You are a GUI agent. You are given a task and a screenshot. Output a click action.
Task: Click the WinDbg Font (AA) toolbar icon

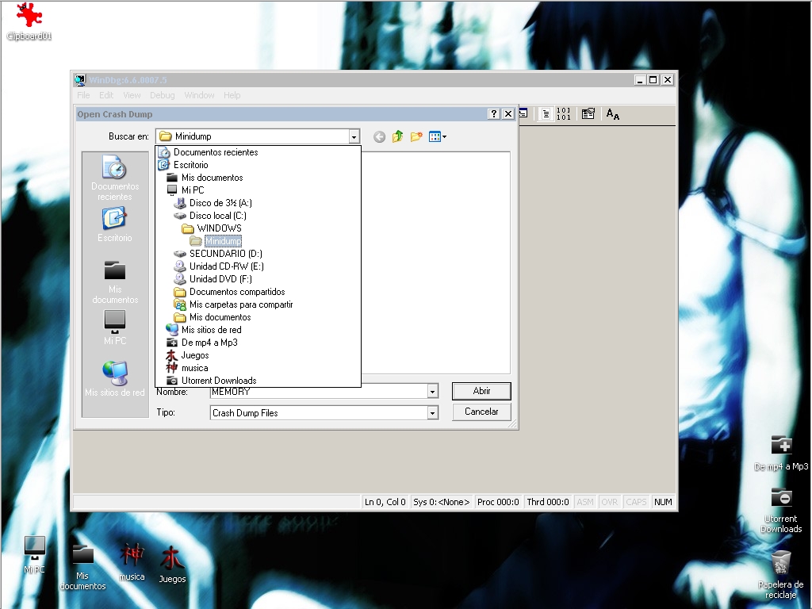(x=613, y=114)
